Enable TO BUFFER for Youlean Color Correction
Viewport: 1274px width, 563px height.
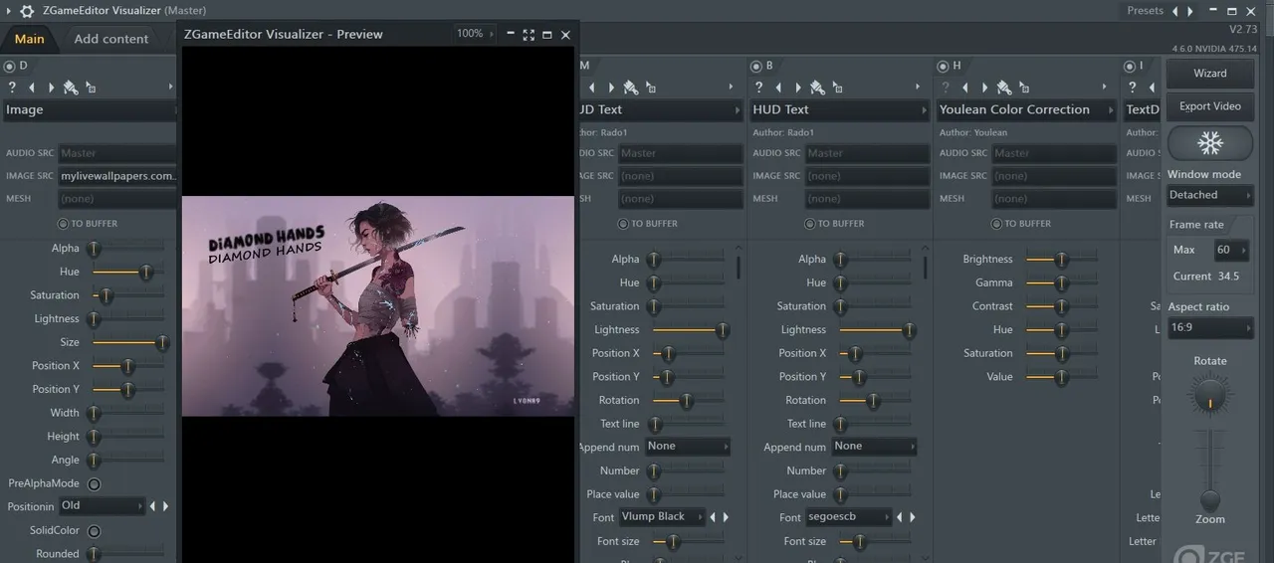point(997,224)
